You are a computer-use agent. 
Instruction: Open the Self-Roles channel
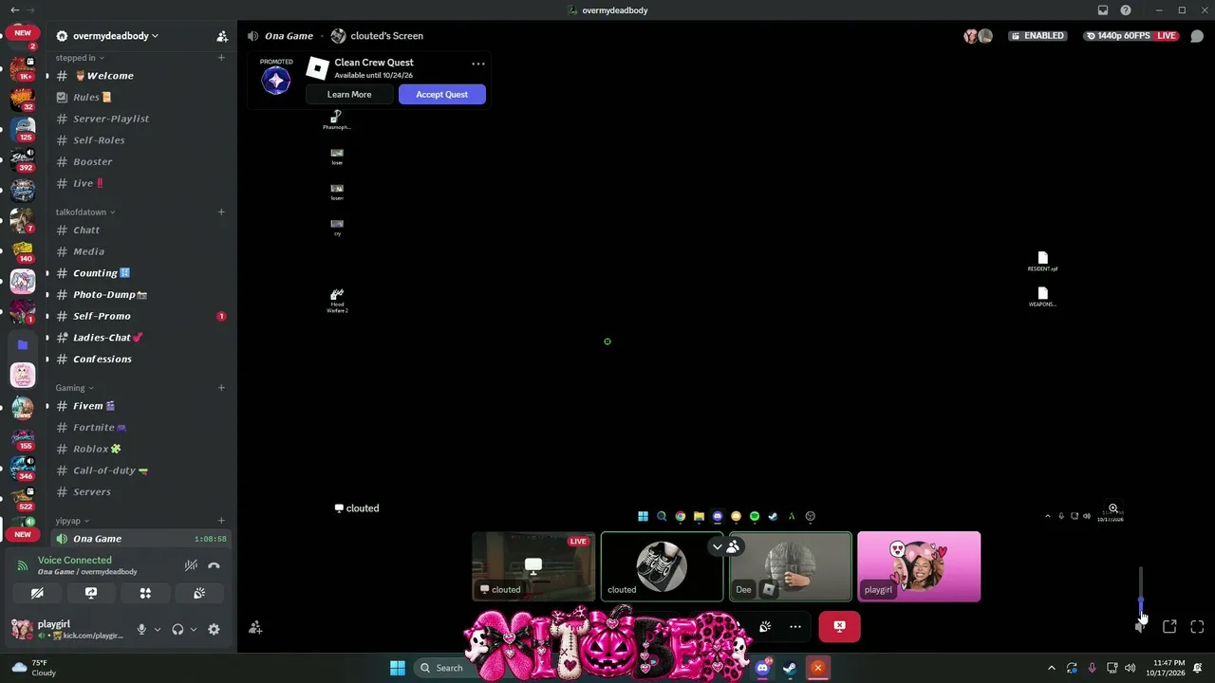tap(140, 140)
